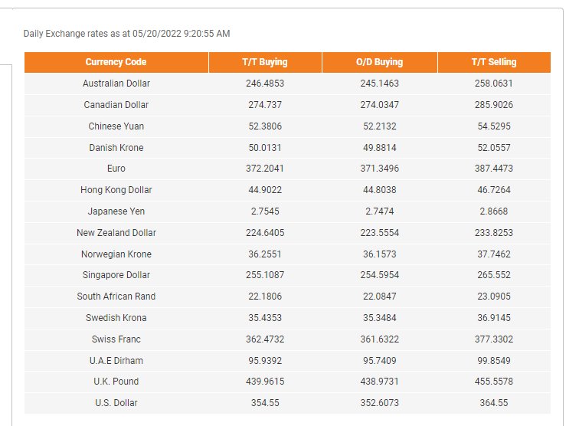Select New Zealand Dollar currency name
The width and height of the screenshot is (579, 426).
tap(116, 233)
